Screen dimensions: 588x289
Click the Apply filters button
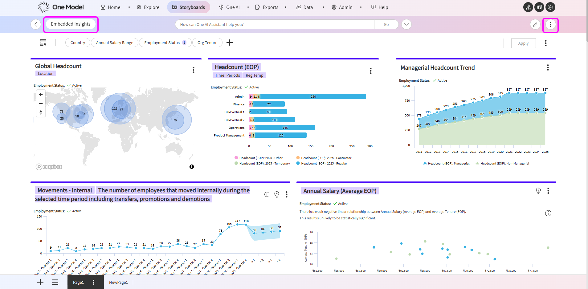tap(523, 43)
